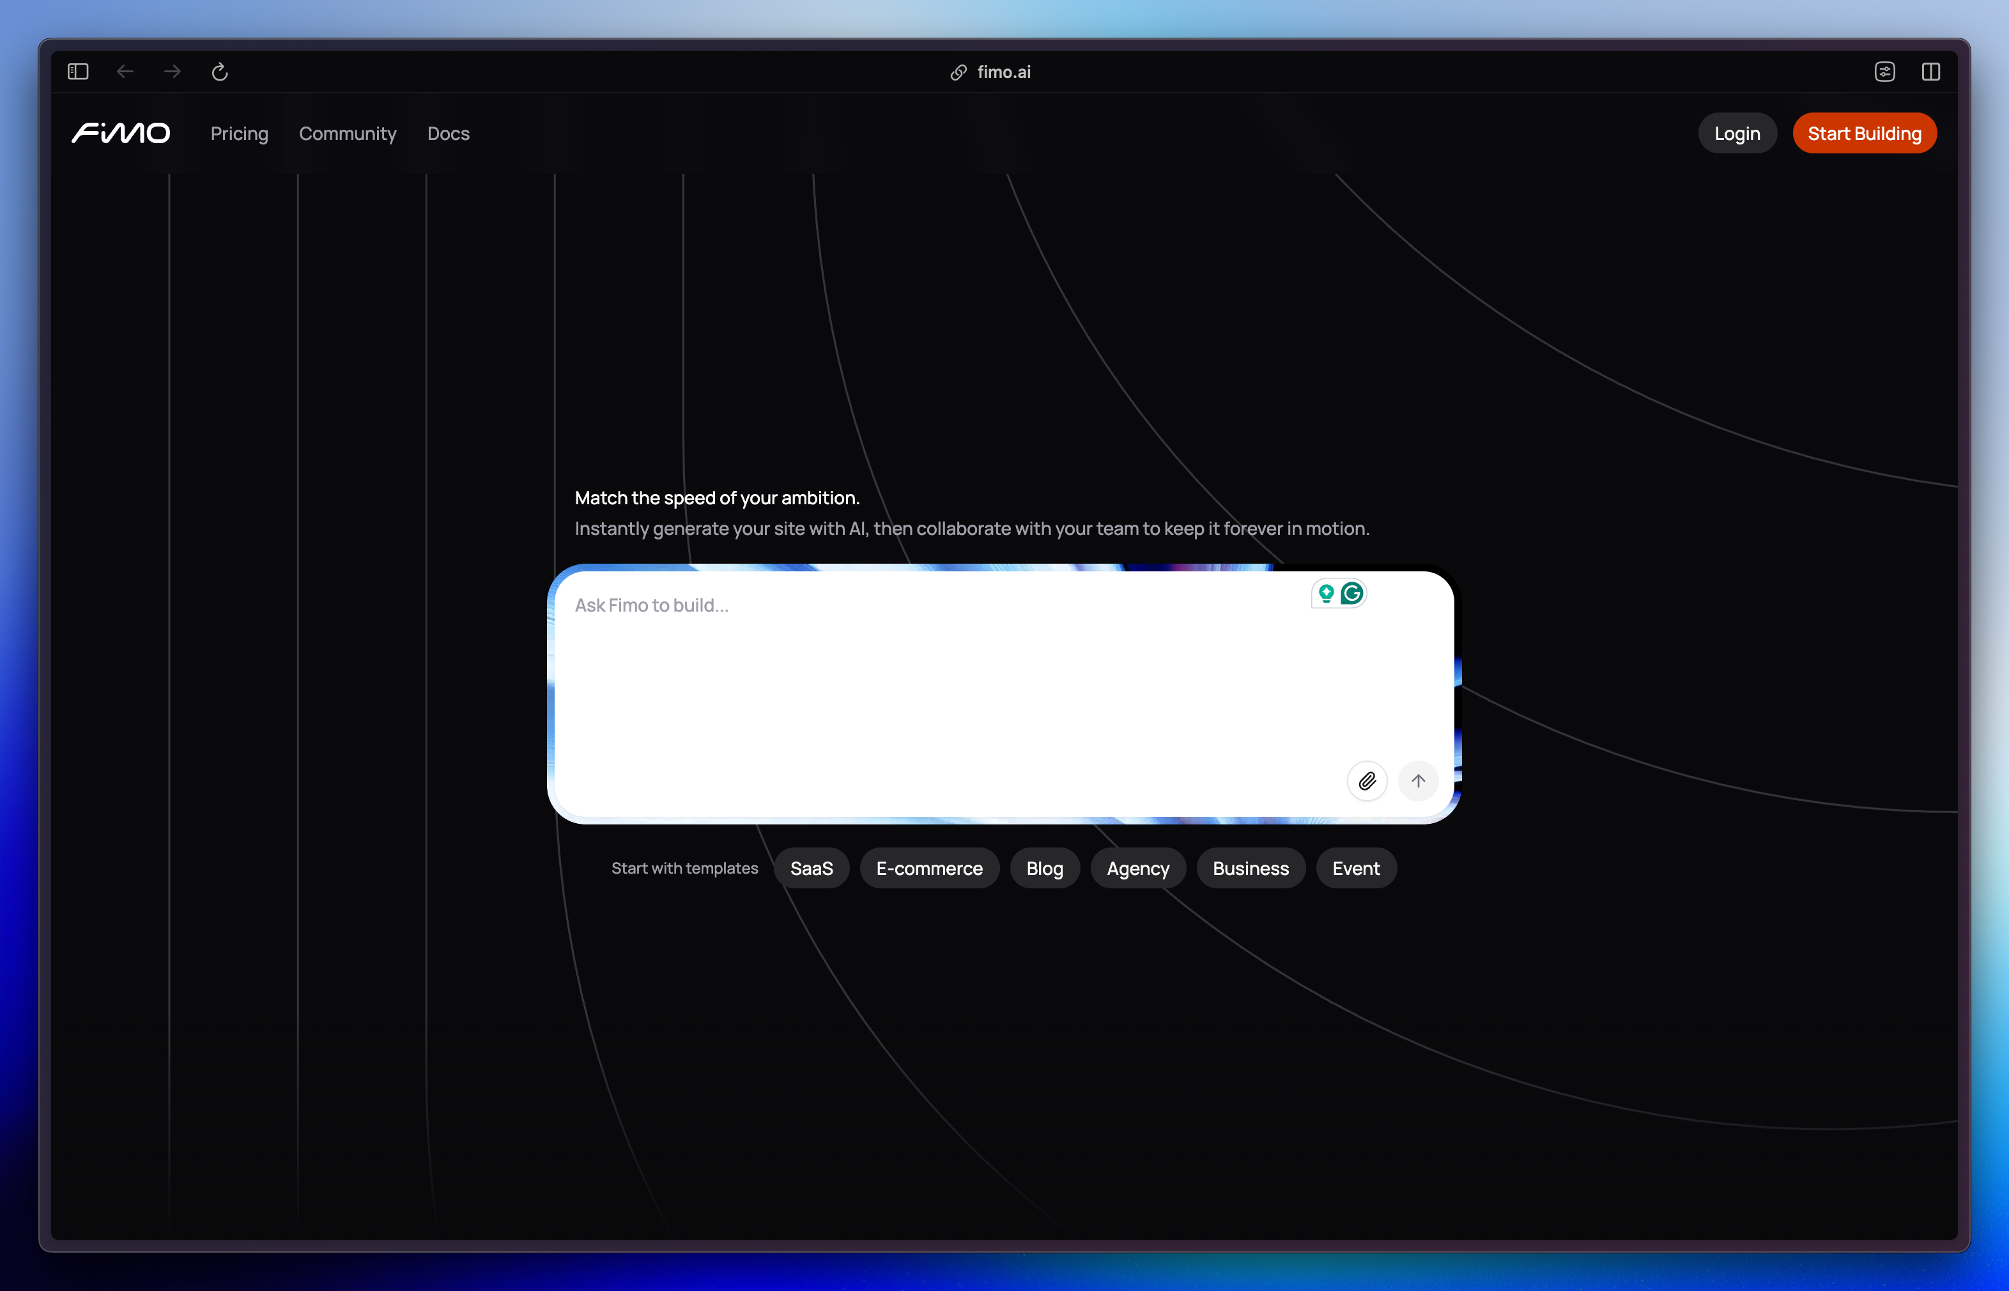2009x1291 pixels.
Task: Click the paperclip attach file icon
Action: tap(1367, 781)
